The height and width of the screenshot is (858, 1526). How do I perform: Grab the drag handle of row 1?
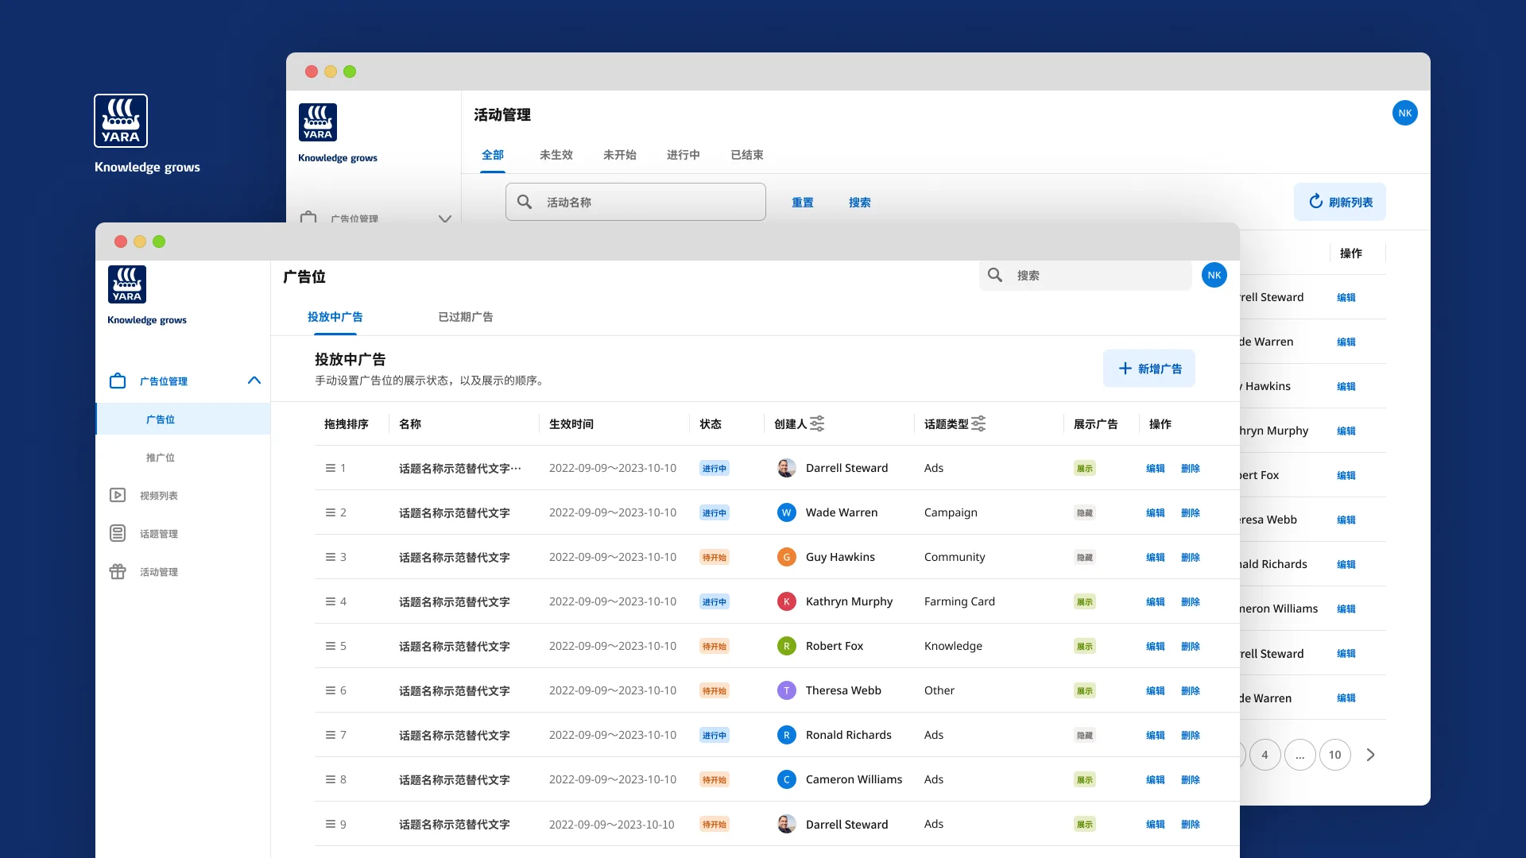point(330,468)
